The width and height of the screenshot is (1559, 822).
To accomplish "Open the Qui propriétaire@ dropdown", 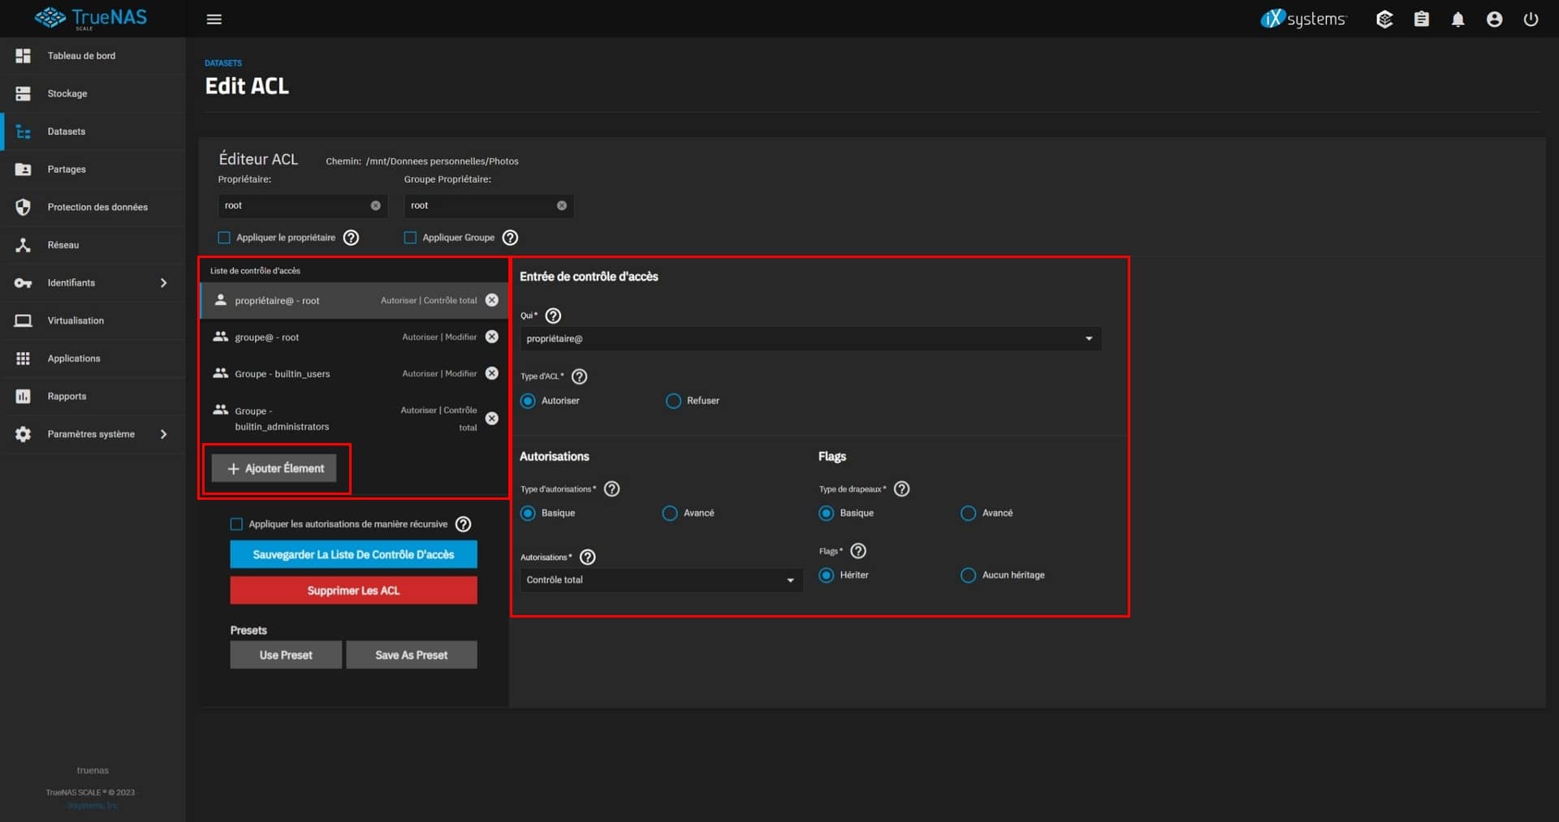I will (x=810, y=339).
